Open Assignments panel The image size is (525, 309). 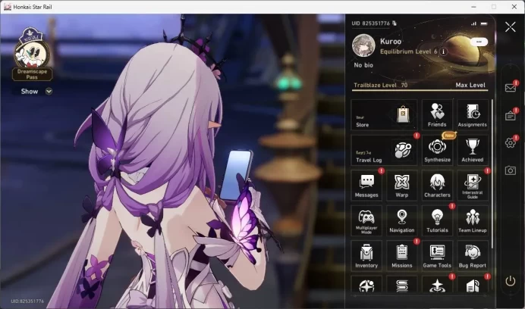tap(472, 114)
